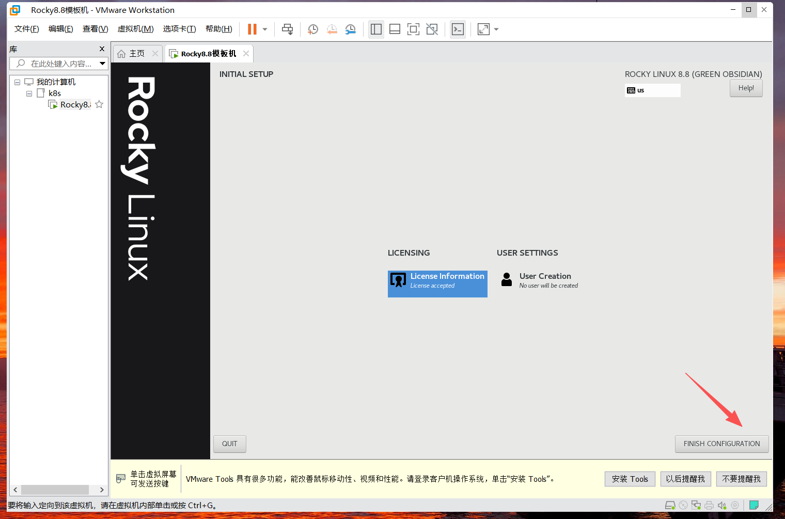Click the sound card status icon

click(x=722, y=505)
